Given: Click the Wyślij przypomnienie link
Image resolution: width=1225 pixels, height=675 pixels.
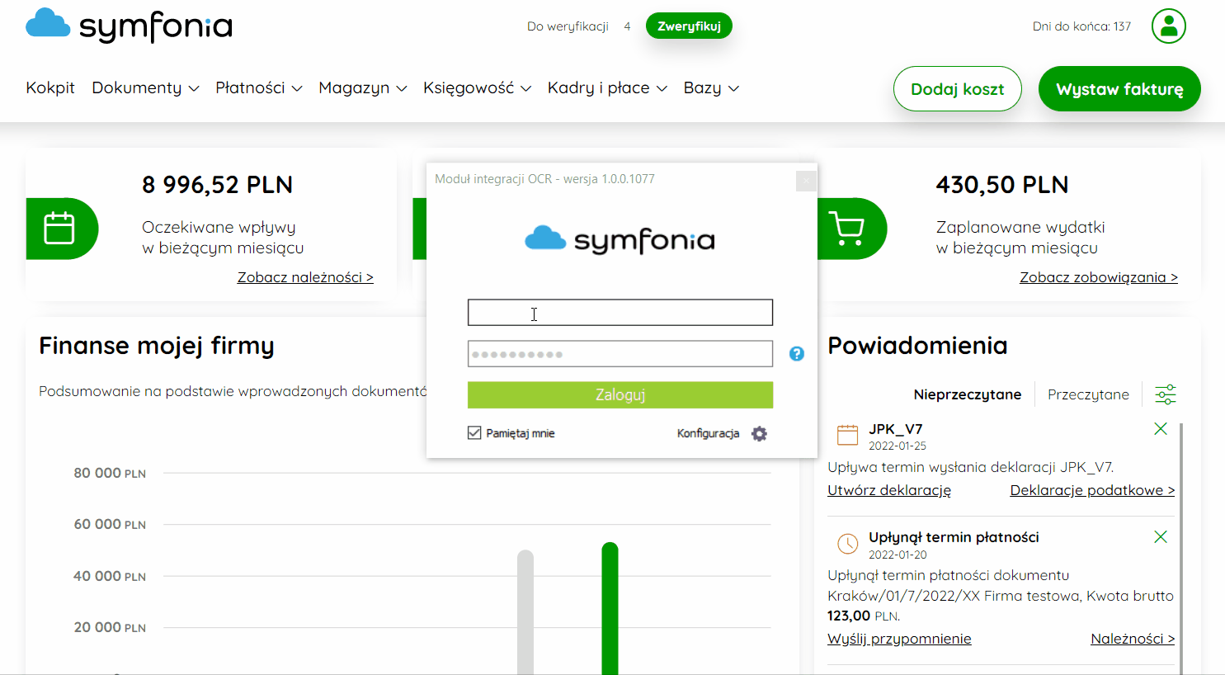Looking at the screenshot, I should pyautogui.click(x=899, y=639).
